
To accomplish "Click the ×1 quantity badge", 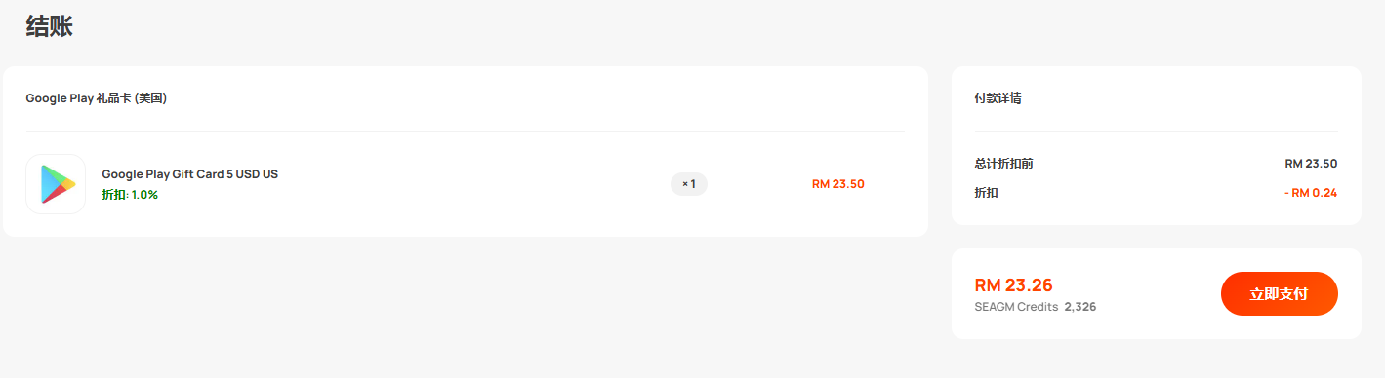I will 689,184.
